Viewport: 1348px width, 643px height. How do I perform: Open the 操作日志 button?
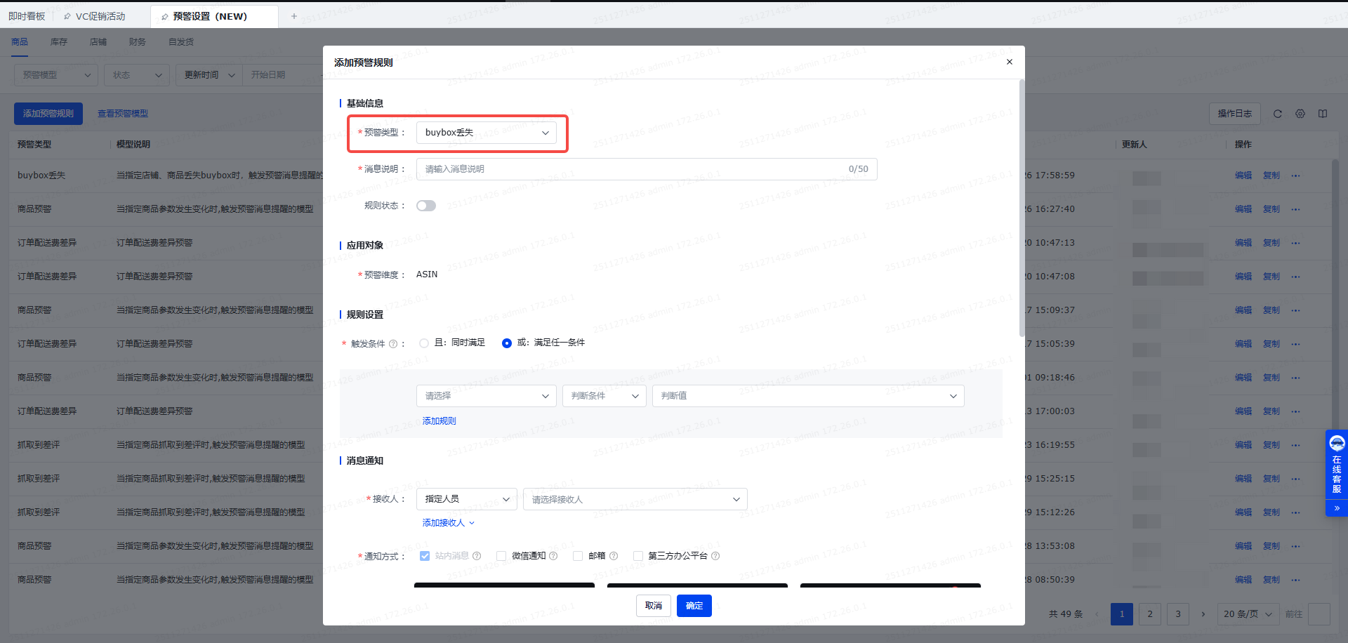tap(1235, 114)
